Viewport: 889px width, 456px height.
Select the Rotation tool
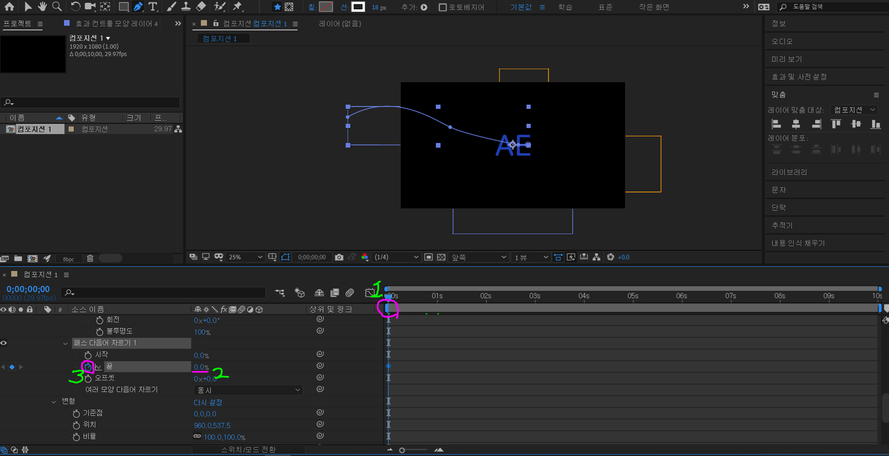75,7
